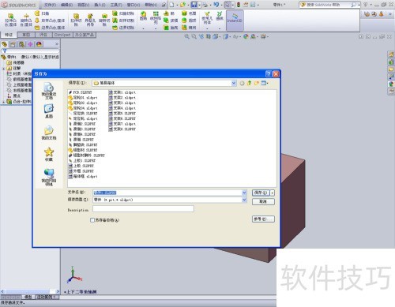Click the Cancel (取消) button
The height and width of the screenshot is (307, 395).
click(263, 201)
